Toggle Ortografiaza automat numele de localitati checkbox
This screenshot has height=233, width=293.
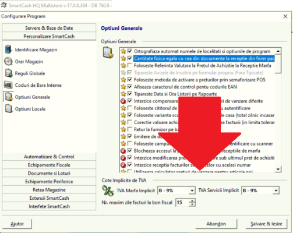coord(130,51)
